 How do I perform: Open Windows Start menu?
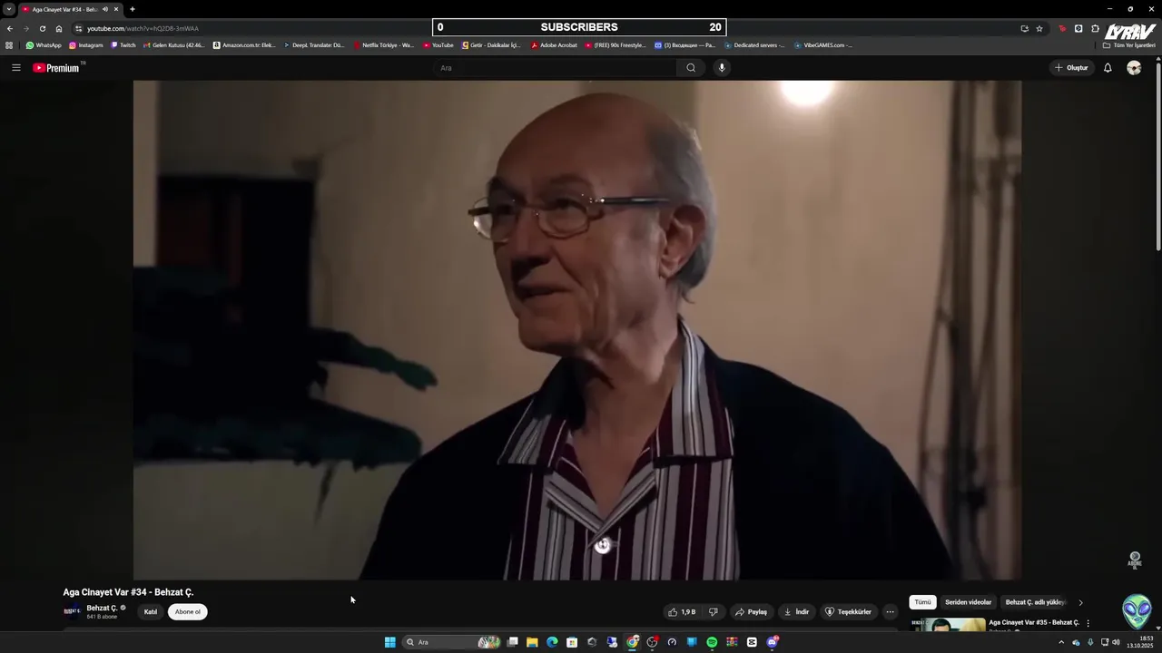click(x=389, y=642)
